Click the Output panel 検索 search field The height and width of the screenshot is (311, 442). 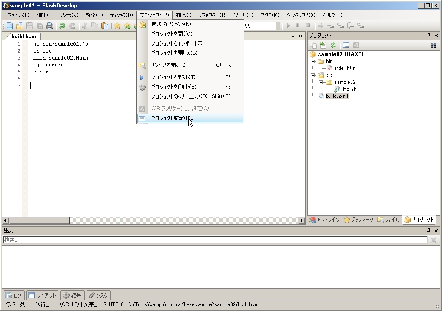pyautogui.click(x=215, y=240)
